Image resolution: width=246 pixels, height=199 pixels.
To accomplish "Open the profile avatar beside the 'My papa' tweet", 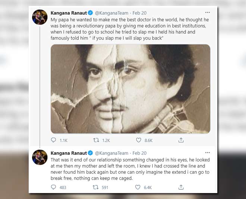I will 40,17.
